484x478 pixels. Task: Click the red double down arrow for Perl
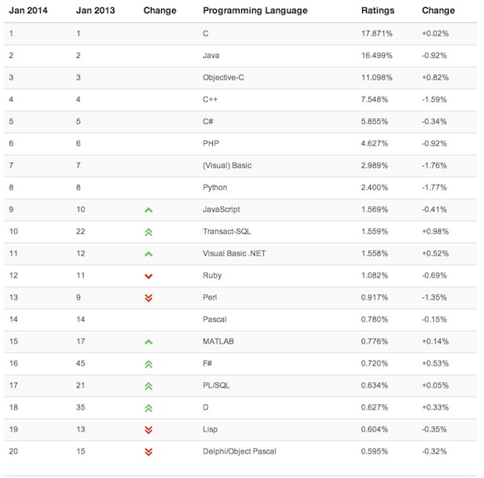coord(148,298)
